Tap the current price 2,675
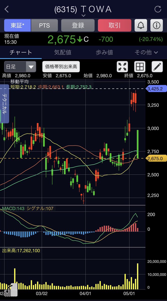167x301 pixels. pyautogui.click(x=61, y=39)
